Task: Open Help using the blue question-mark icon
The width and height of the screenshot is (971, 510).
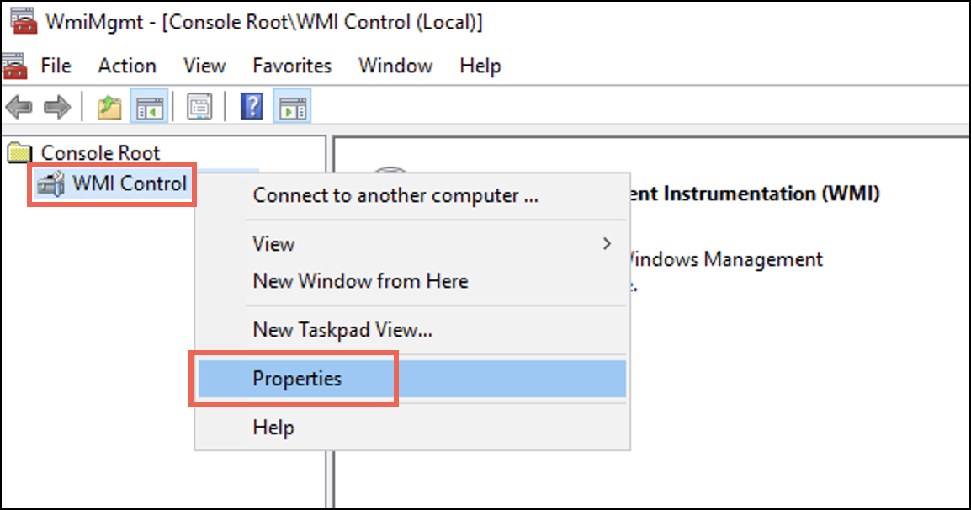Action: [x=252, y=107]
